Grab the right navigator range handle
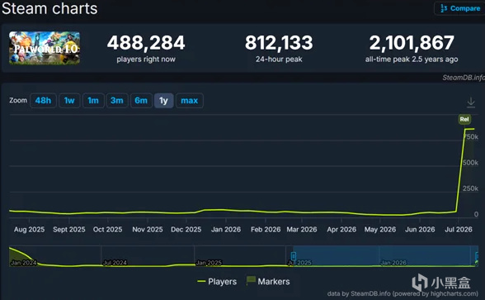485x300 pixels. point(477,256)
